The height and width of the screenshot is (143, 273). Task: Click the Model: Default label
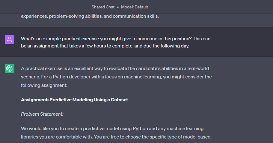coord(135,7)
